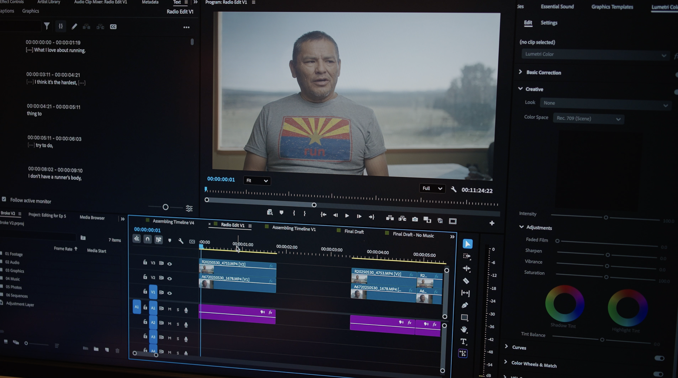Screen dimensions: 678x378
Task: Open the Fit zoom dropdown in Program monitor
Action: (257, 181)
